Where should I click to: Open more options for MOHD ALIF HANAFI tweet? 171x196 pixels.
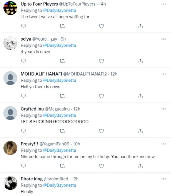tap(164, 74)
